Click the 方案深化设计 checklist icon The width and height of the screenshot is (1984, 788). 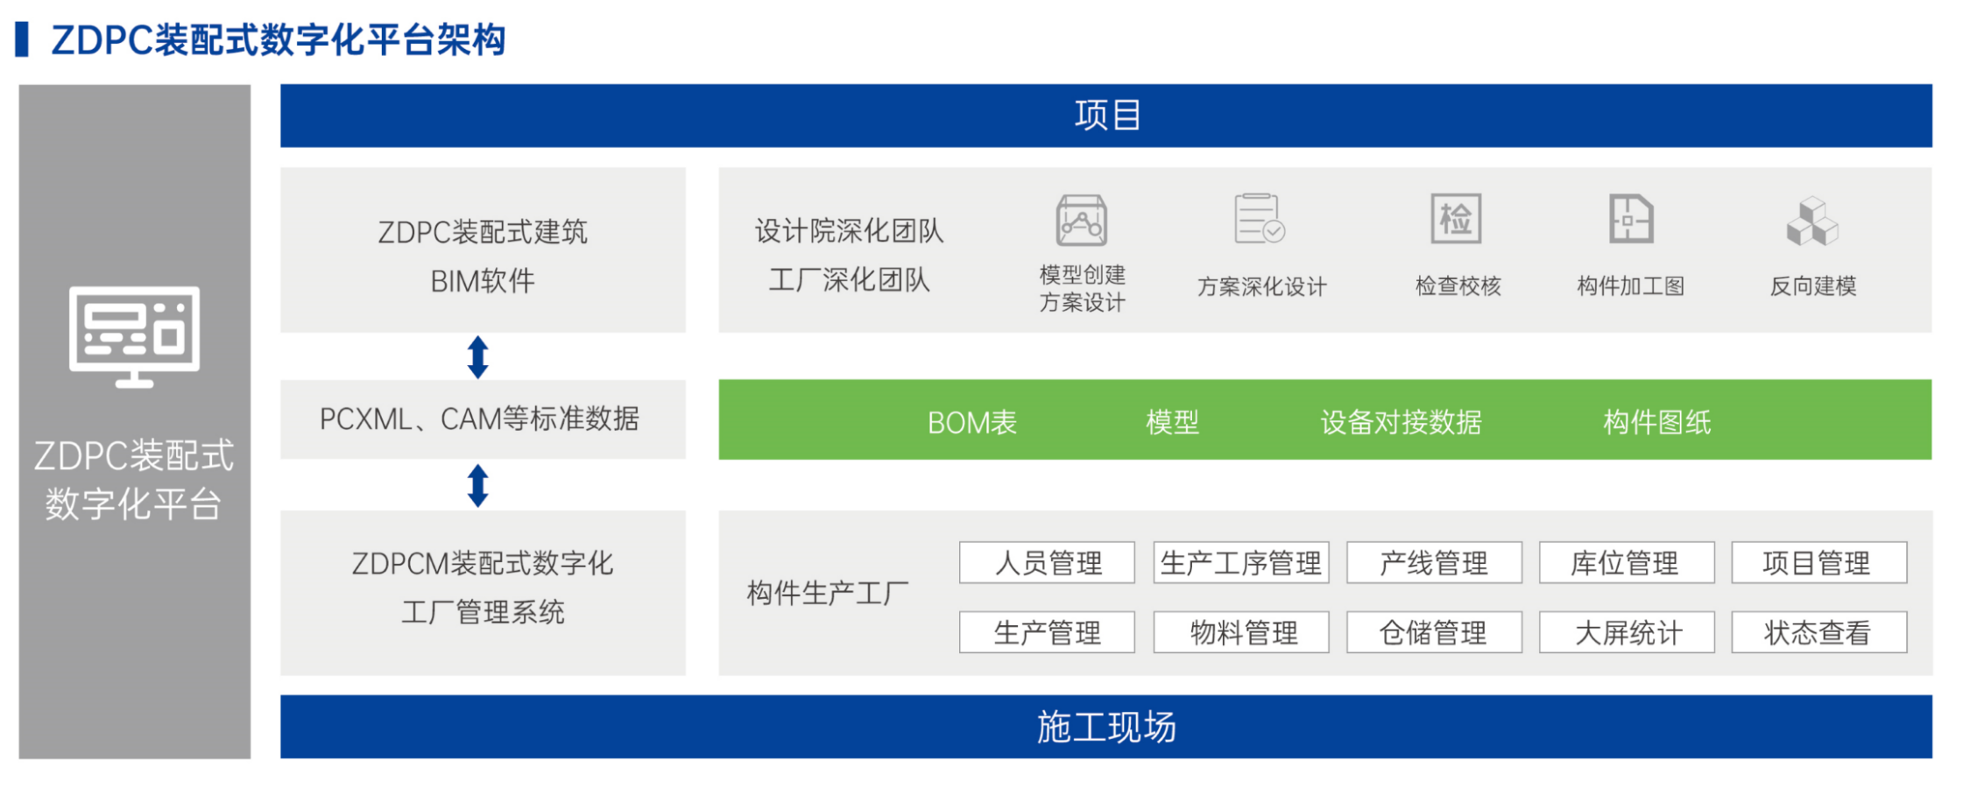point(1259,219)
